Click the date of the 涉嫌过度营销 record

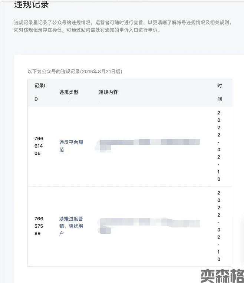point(219,226)
